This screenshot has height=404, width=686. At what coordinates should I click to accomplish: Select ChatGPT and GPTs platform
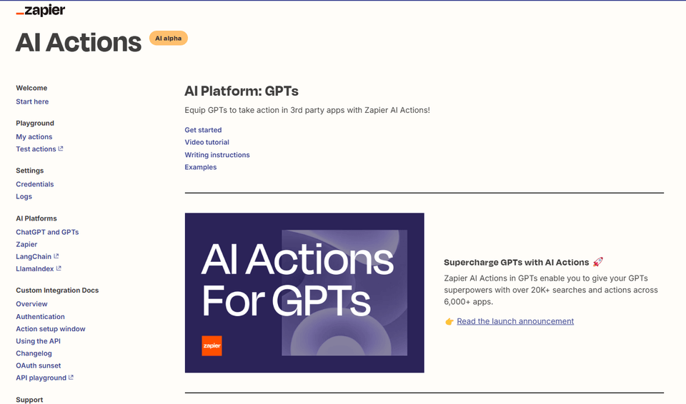tap(47, 232)
